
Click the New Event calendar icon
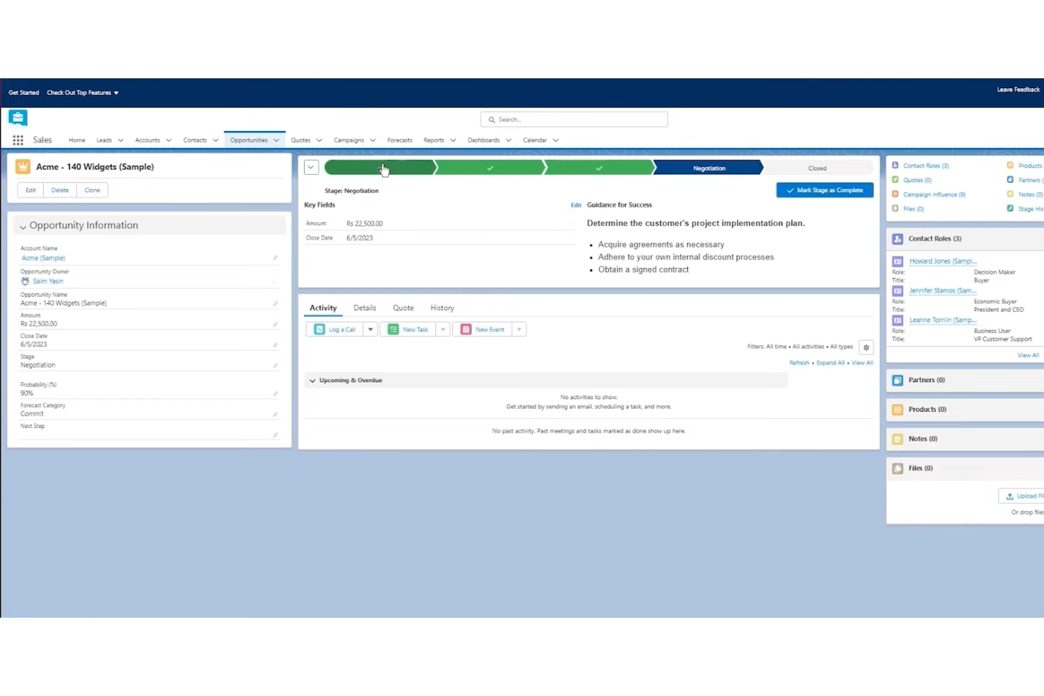[466, 329]
